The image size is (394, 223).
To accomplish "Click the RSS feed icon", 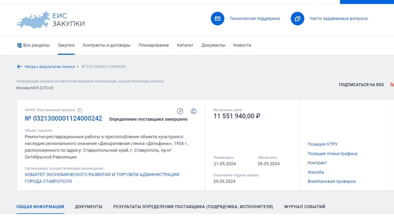I will click(x=392, y=85).
